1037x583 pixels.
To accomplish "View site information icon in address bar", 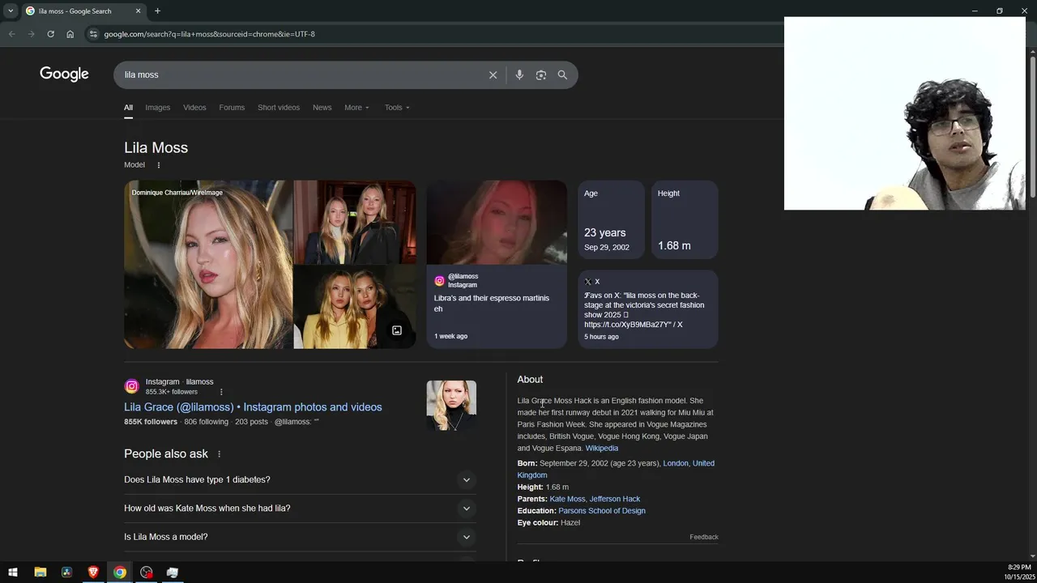I will (93, 34).
